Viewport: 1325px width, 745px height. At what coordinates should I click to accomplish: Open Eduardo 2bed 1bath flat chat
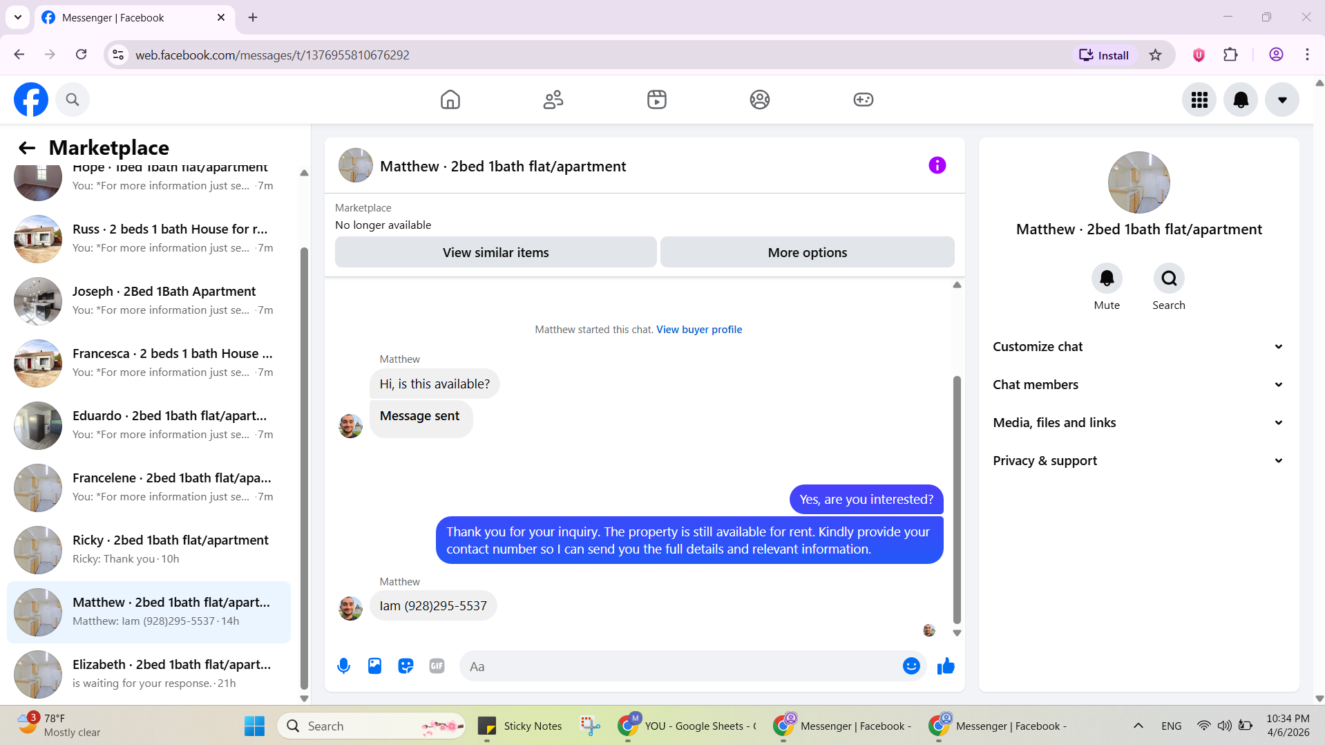click(x=149, y=425)
